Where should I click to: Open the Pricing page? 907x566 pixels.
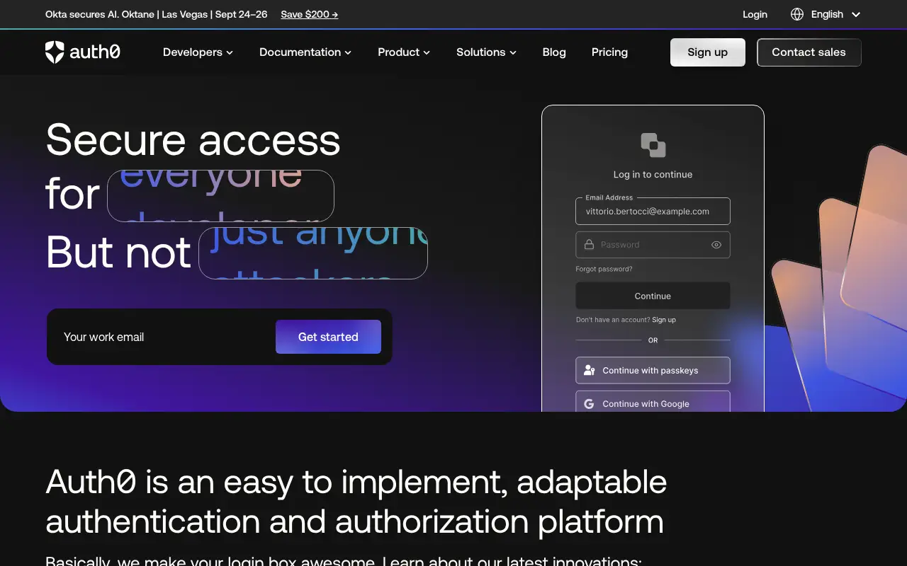pos(609,52)
